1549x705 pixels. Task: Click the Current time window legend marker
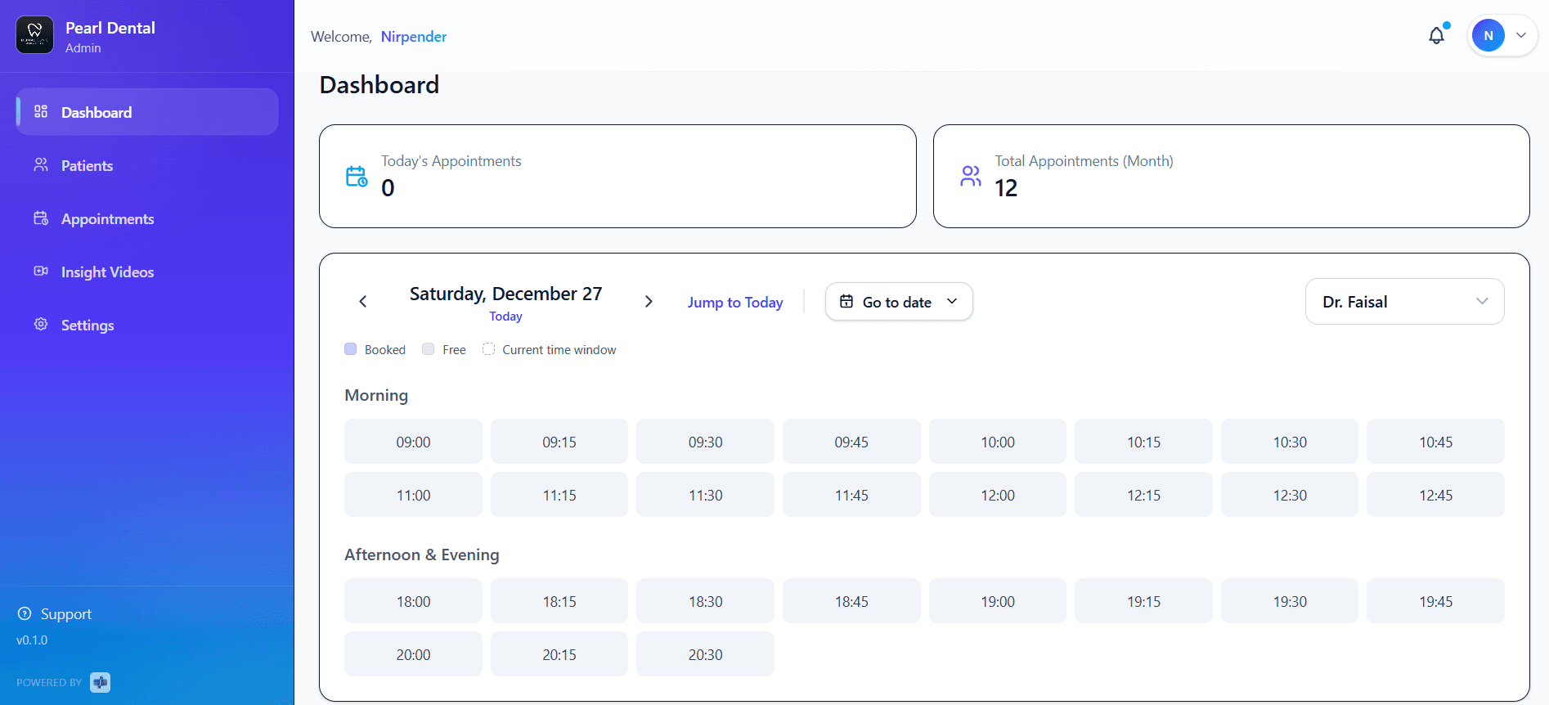(489, 349)
